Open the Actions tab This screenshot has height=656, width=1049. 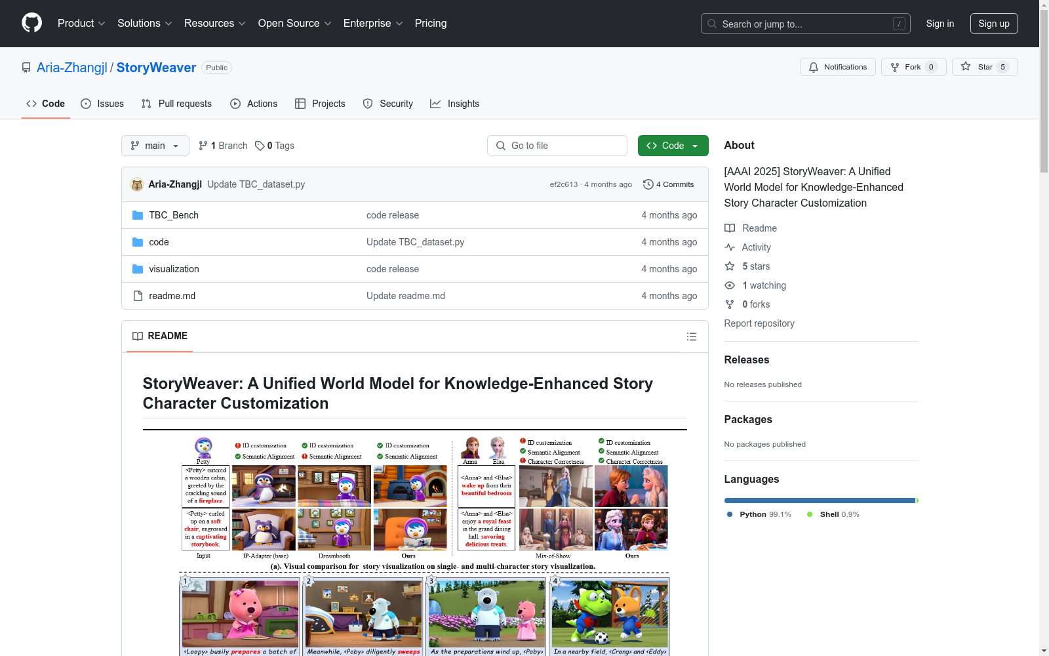click(x=254, y=104)
